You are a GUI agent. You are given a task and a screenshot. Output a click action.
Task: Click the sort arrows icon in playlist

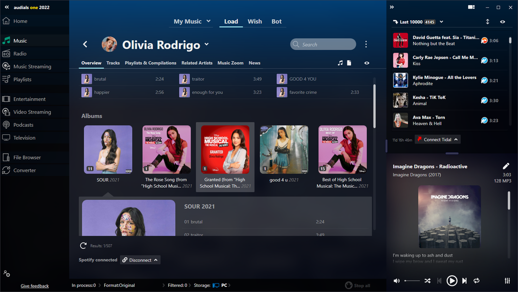point(488,22)
